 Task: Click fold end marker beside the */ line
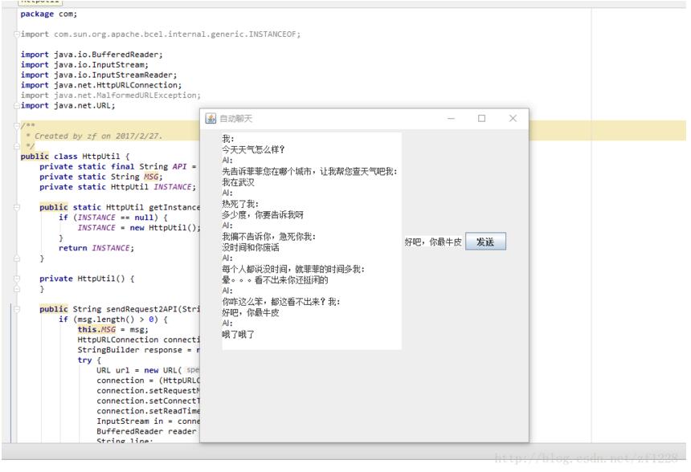(x=17, y=146)
